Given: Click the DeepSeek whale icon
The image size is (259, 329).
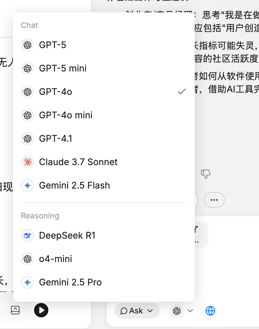Looking at the screenshot, I should click(28, 235).
